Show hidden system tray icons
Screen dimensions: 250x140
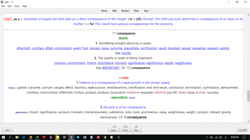(x=207, y=137)
